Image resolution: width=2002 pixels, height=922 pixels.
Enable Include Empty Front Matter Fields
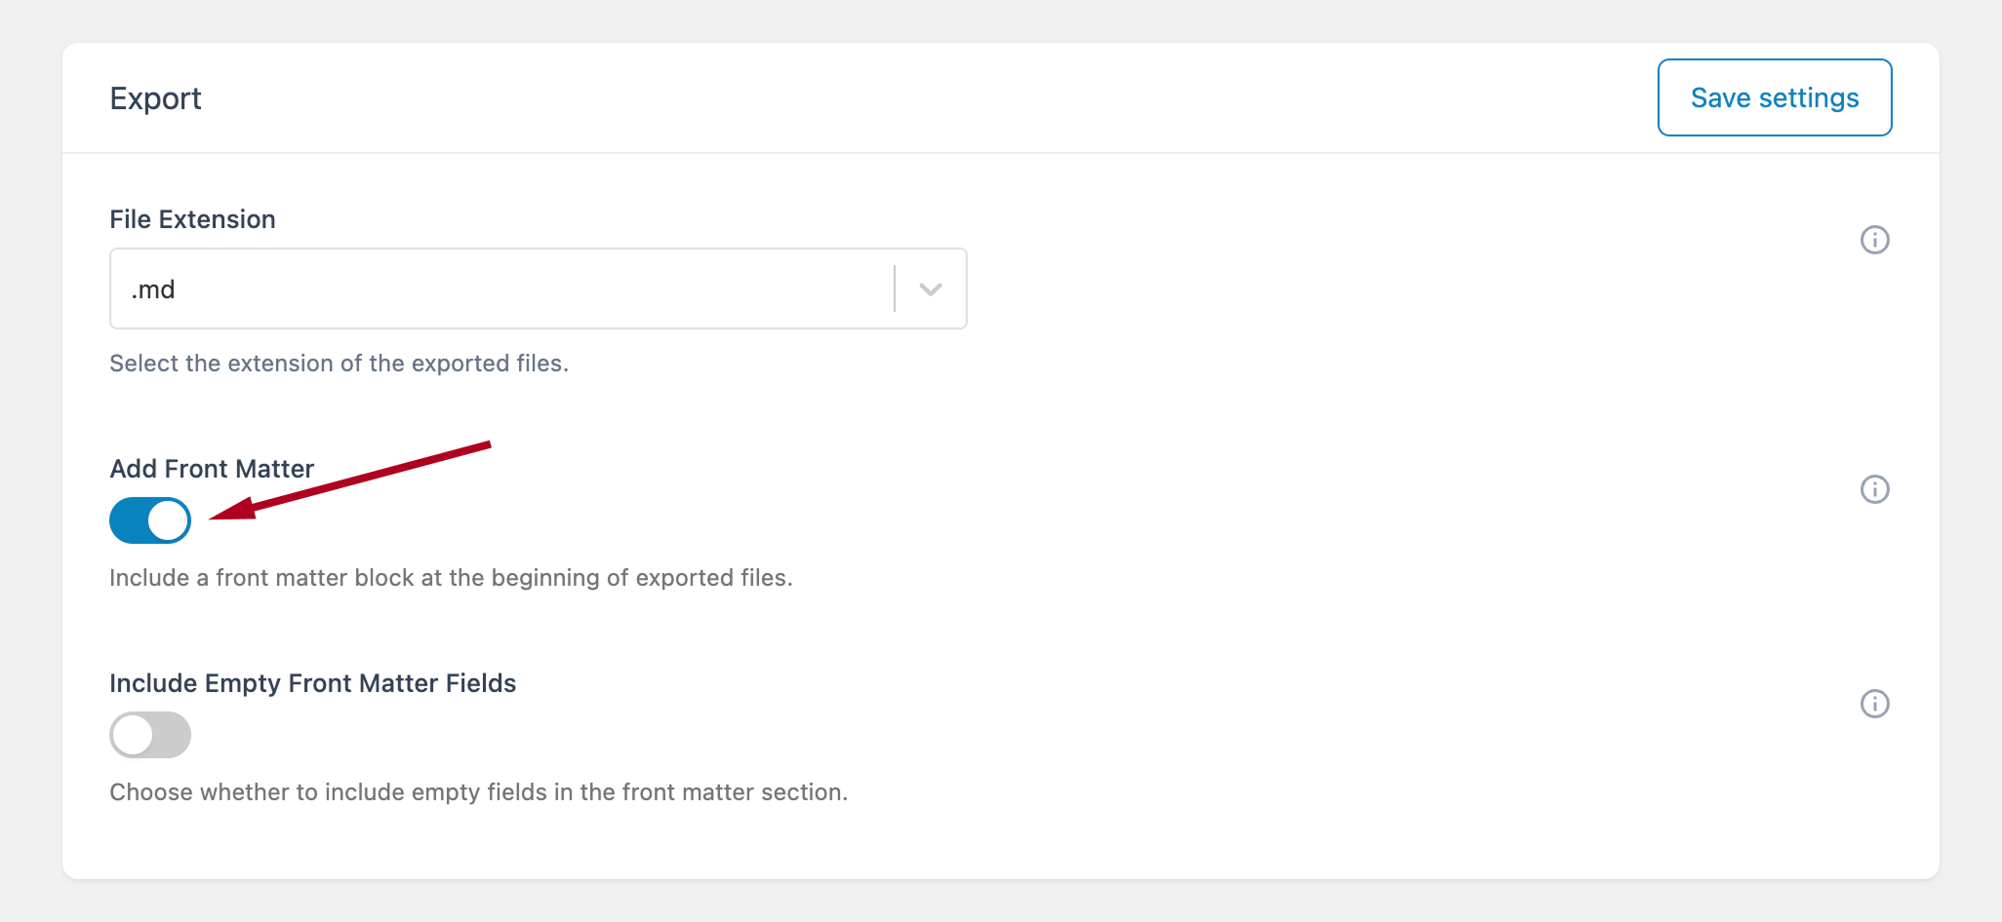(150, 735)
